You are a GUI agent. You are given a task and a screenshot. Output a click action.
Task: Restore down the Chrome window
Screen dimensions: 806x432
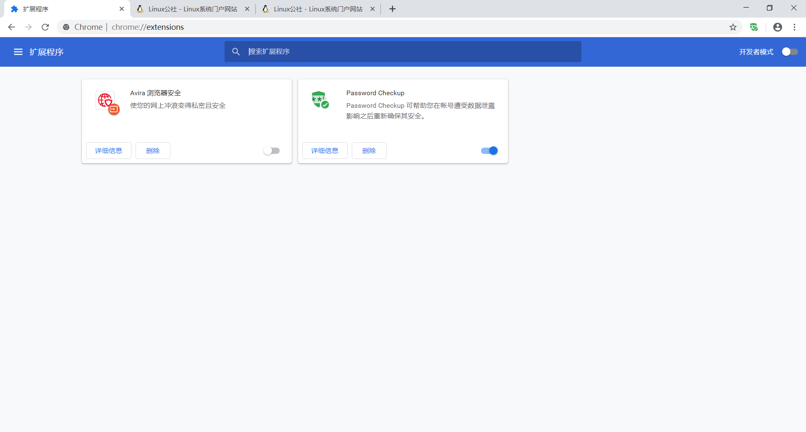(x=769, y=8)
